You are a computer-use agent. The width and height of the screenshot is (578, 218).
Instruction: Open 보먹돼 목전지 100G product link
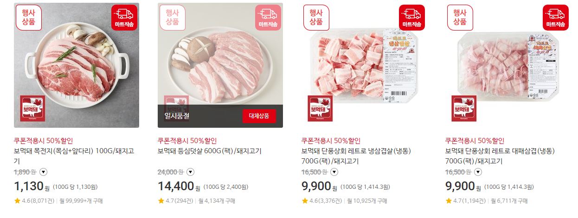(73, 156)
